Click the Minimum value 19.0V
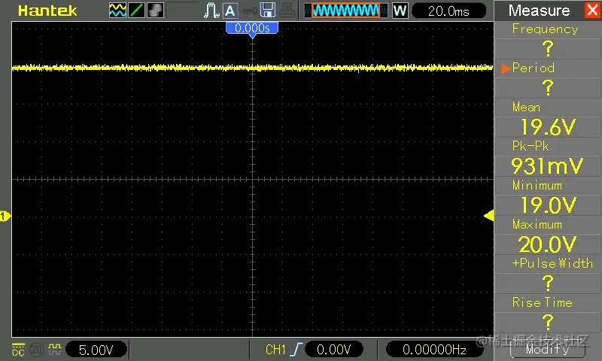The height and width of the screenshot is (361, 602). point(548,205)
